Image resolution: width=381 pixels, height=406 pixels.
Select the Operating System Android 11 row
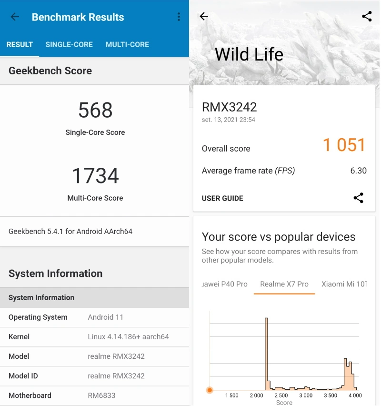(x=94, y=317)
